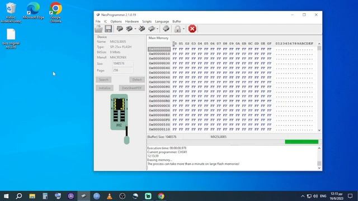Open the Options menu
358x201 pixels.
click(116, 21)
